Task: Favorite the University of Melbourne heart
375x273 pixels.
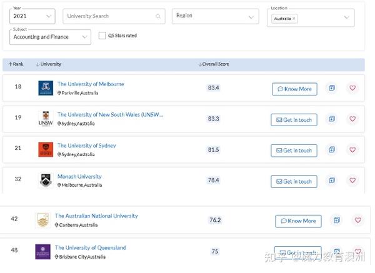Action: click(352, 88)
